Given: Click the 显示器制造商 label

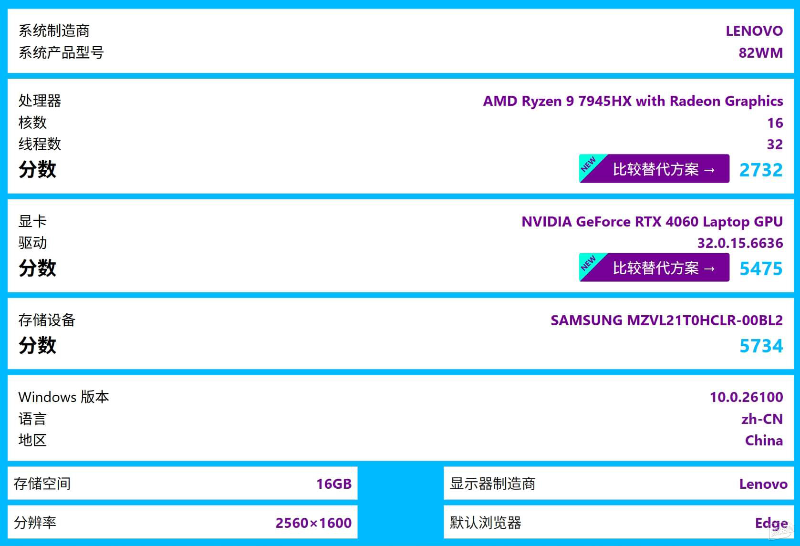Looking at the screenshot, I should coord(492,484).
